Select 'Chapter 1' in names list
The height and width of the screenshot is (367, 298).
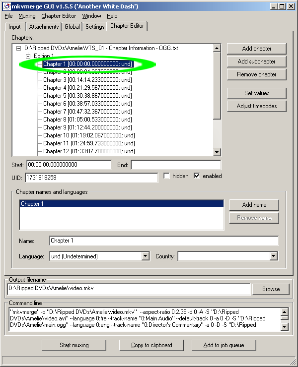[x=122, y=204]
